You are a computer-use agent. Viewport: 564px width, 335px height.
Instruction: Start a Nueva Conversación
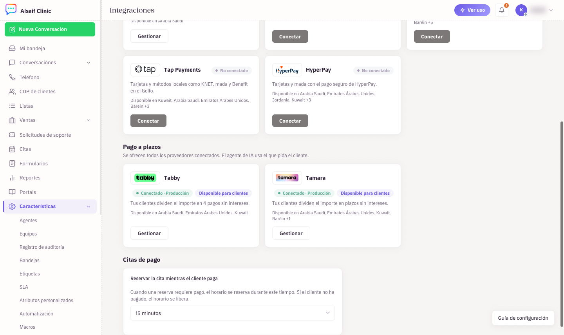click(50, 29)
